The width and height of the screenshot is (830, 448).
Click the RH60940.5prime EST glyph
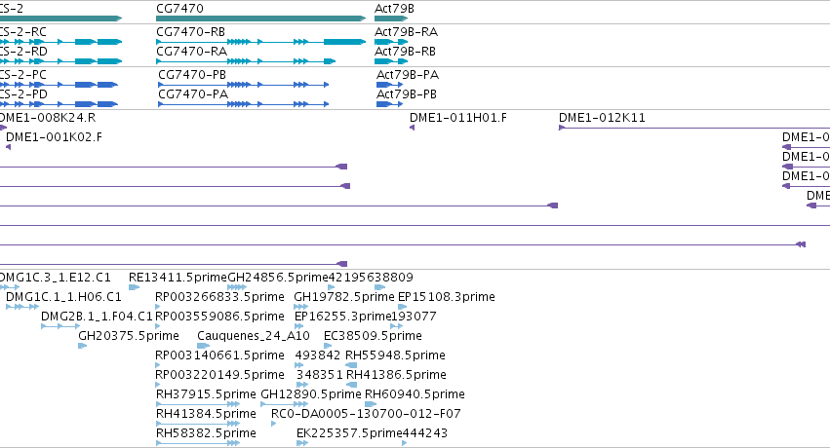(x=371, y=404)
